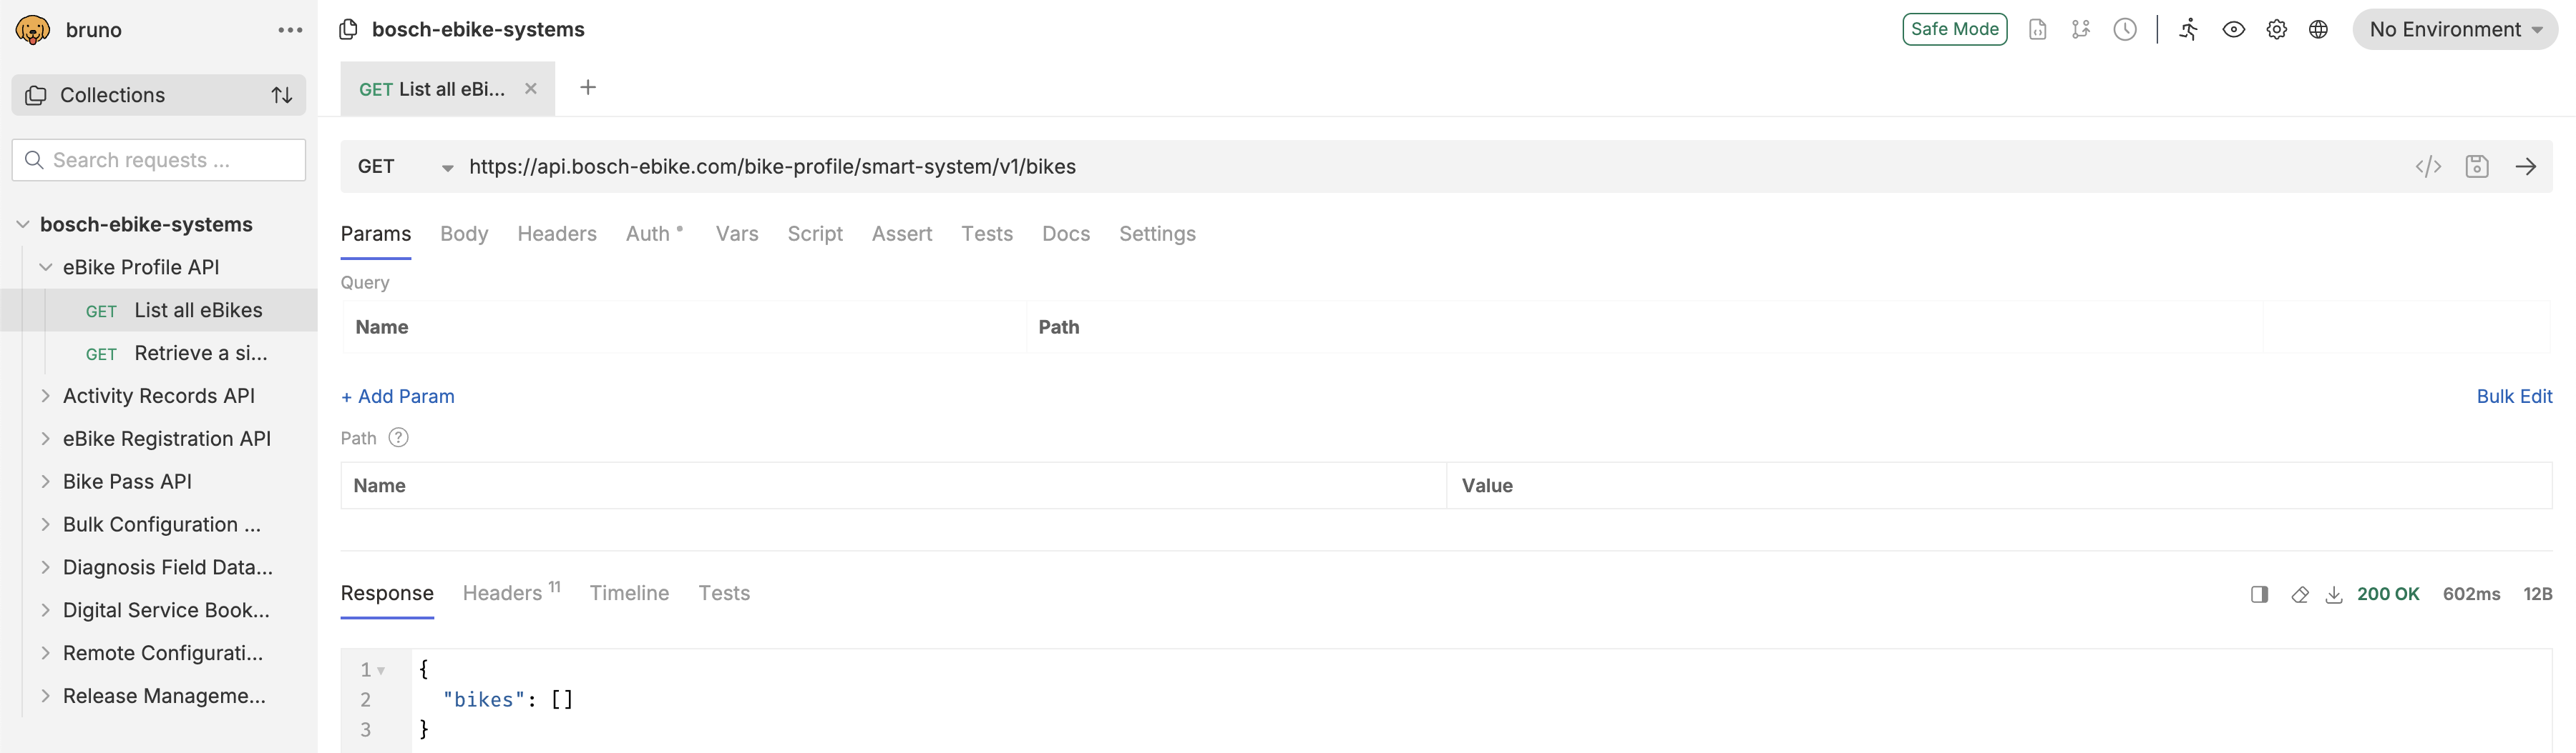Screen dimensions: 2576x753
Task: Switch to the Params tab
Action: point(376,234)
